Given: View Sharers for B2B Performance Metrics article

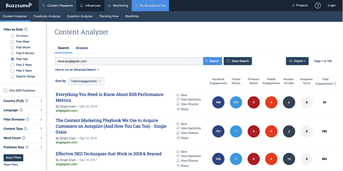Looking at the screenshot, I should click(x=187, y=104).
